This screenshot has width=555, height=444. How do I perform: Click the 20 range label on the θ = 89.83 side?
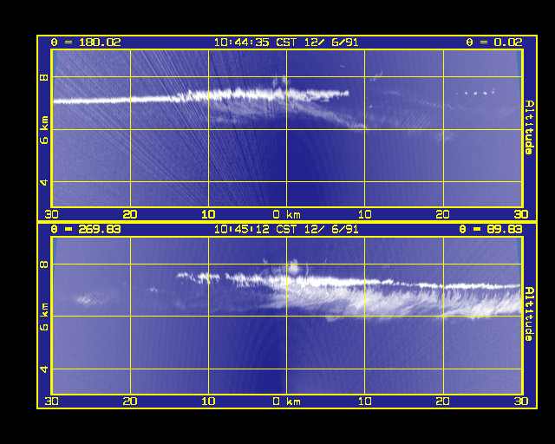point(443,402)
